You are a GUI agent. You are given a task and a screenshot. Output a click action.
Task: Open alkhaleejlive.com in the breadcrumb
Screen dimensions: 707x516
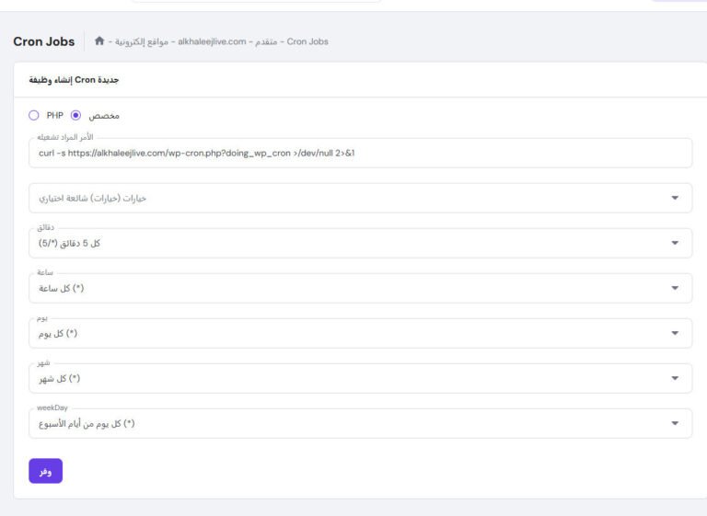[211, 41]
